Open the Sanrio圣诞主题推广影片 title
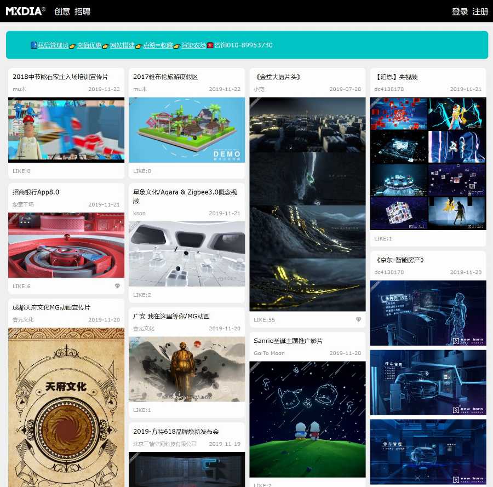Image resolution: width=493 pixels, height=487 pixels. tap(288, 341)
